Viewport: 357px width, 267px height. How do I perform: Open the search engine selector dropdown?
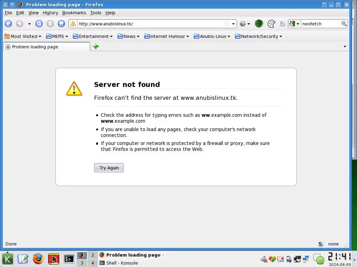(x=294, y=24)
